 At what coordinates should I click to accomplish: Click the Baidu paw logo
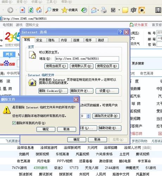tap(6, 63)
